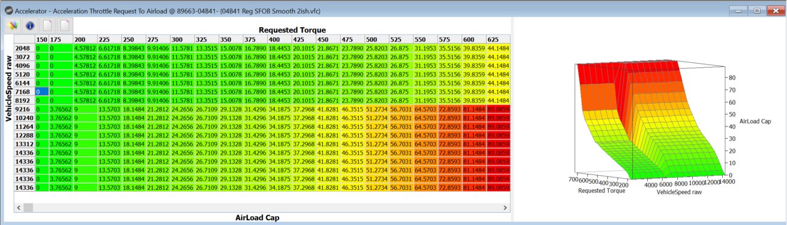The height and width of the screenshot is (225, 787).
Task: Click the horizontal scrollbar left arrow
Action: coord(19,207)
